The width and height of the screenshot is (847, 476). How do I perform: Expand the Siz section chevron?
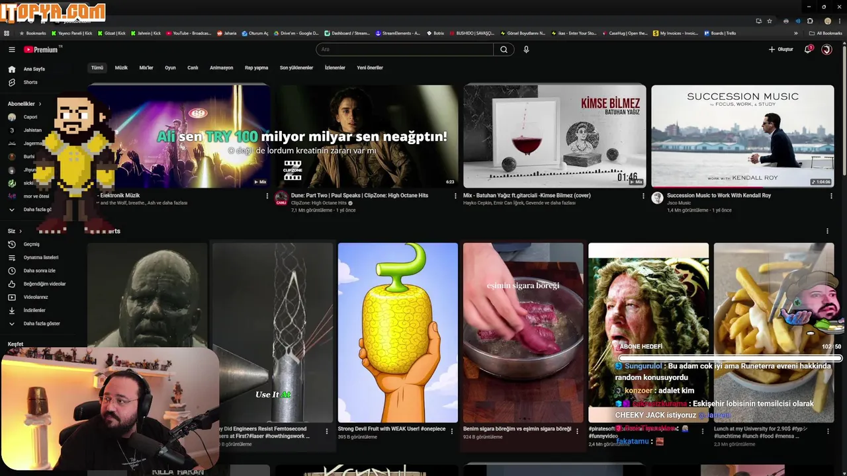[x=21, y=231]
